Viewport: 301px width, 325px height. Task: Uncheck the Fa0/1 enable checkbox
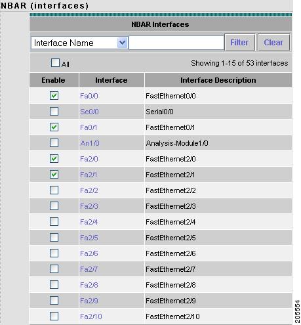click(x=54, y=127)
